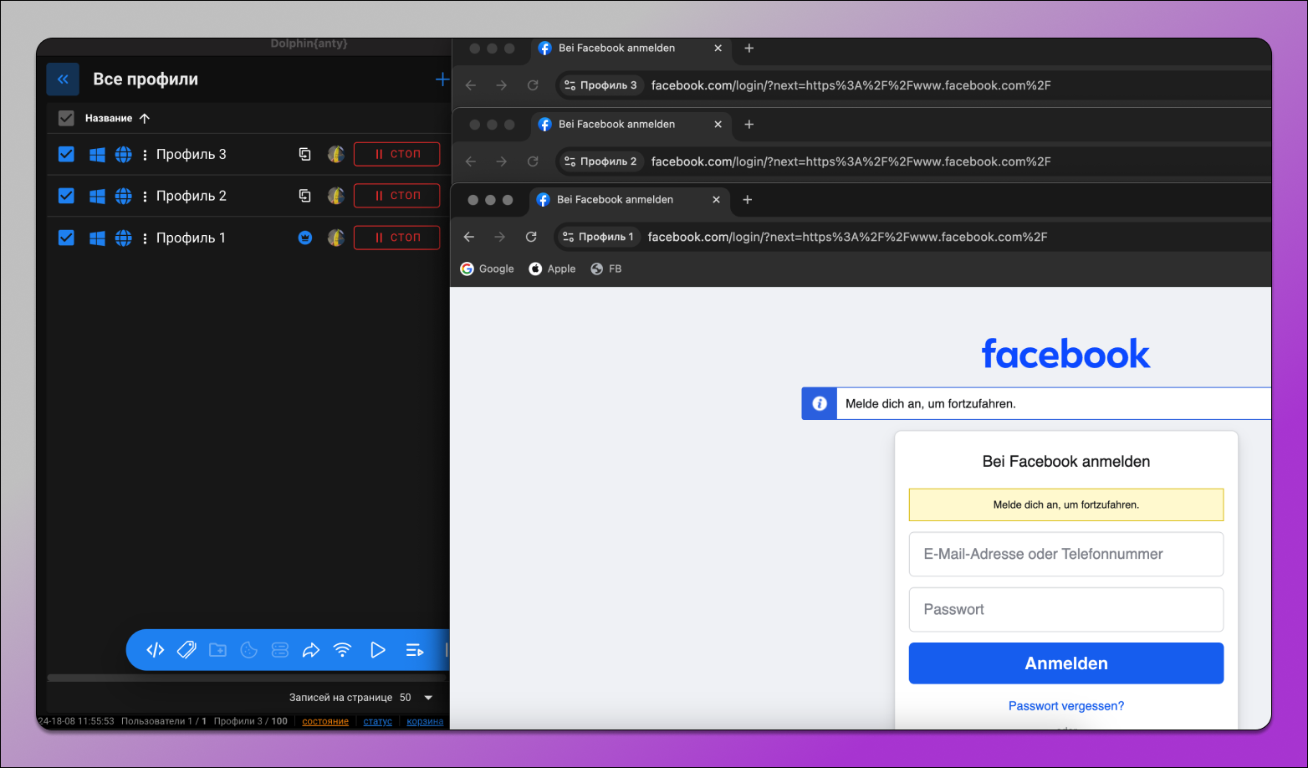This screenshot has width=1308, height=768.
Task: Click the sync windows icon on Профиль 3
Action: pos(305,154)
